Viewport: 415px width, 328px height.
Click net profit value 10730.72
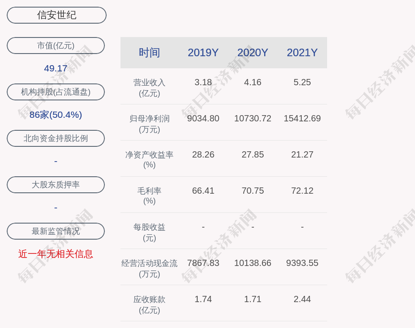253,118
